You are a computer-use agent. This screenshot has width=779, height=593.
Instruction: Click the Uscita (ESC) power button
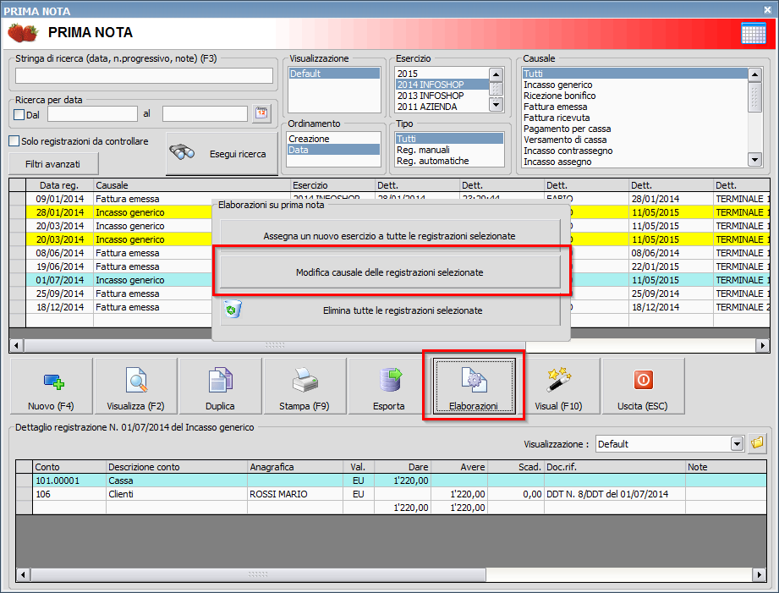pyautogui.click(x=643, y=387)
